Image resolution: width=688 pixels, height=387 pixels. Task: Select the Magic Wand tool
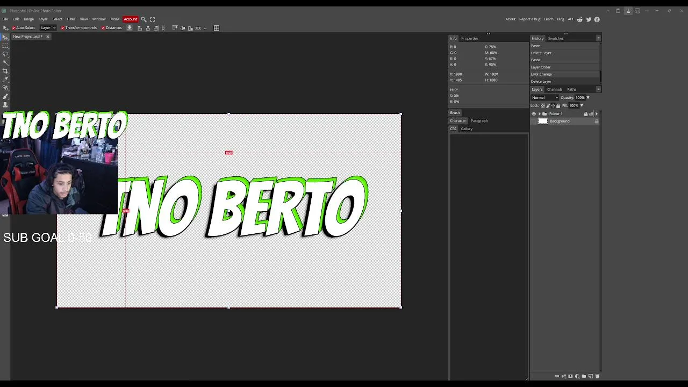[x=5, y=62]
